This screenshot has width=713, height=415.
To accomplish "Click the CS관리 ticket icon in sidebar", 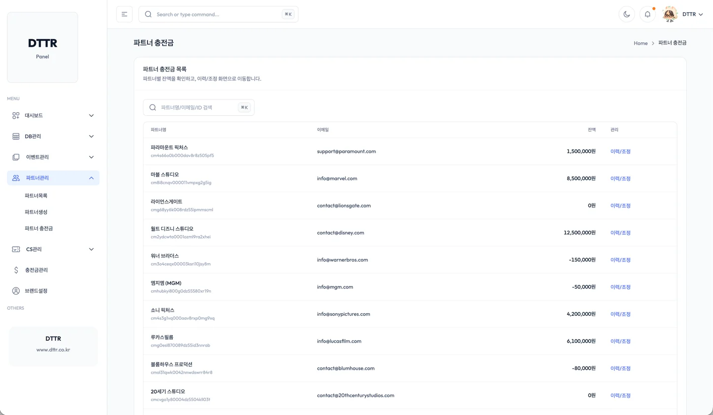I will [x=16, y=249].
